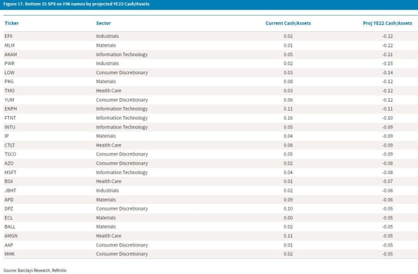Select the sector cell in the MSFT row
The image size is (418, 274).
click(122, 172)
